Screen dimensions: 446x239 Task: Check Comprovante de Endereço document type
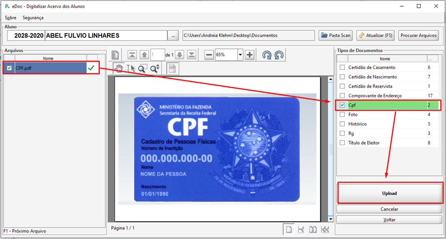342,95
